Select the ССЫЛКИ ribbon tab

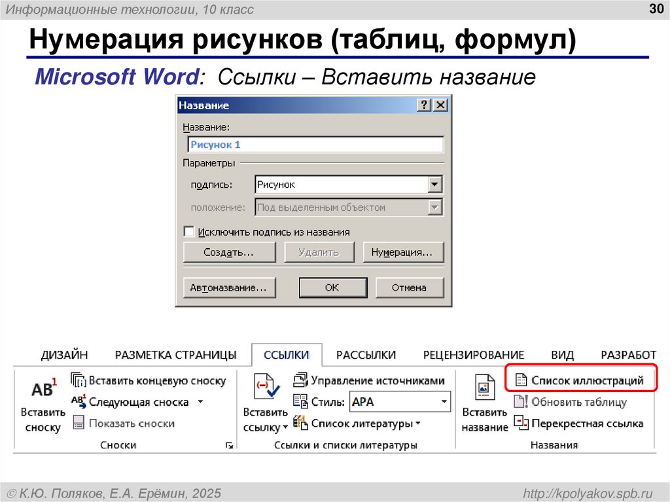287,355
